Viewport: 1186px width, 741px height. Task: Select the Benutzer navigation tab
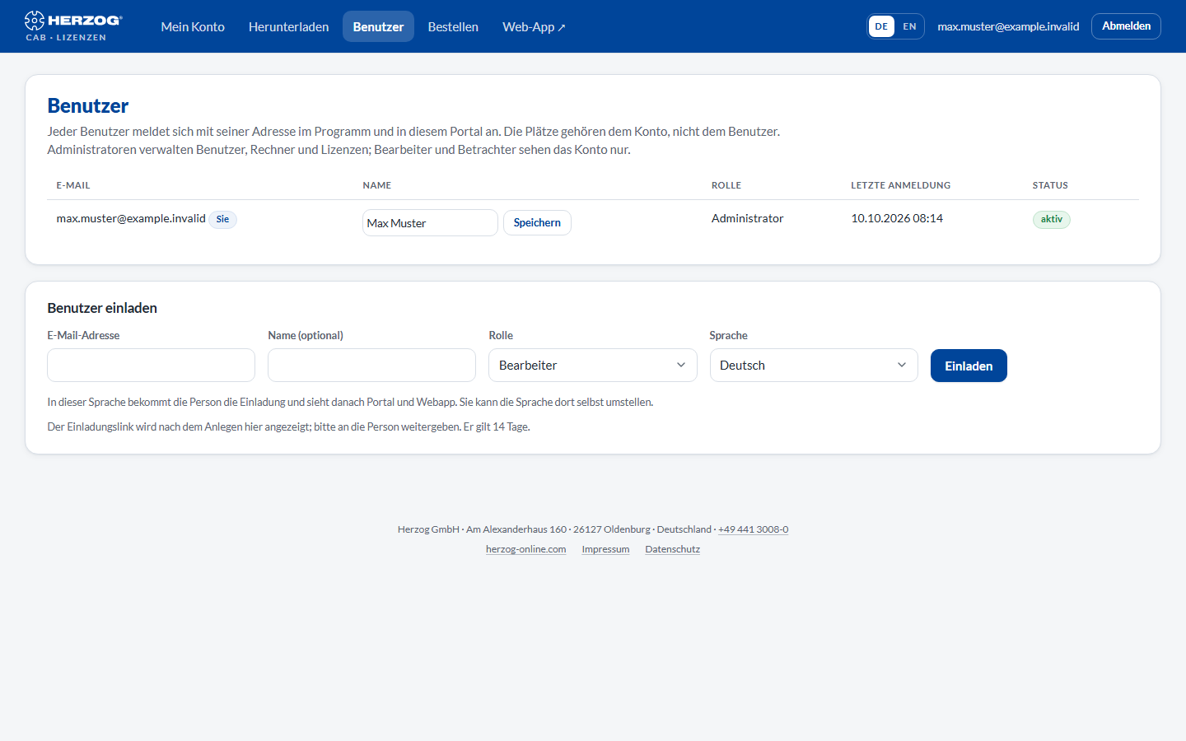coord(378,26)
